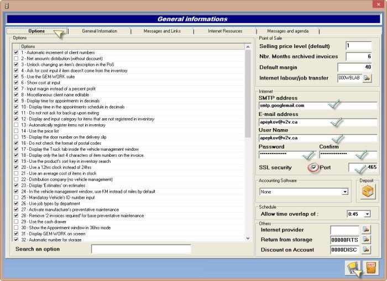
Task: Open the Accounting Software dropdown
Action: click(x=345, y=192)
